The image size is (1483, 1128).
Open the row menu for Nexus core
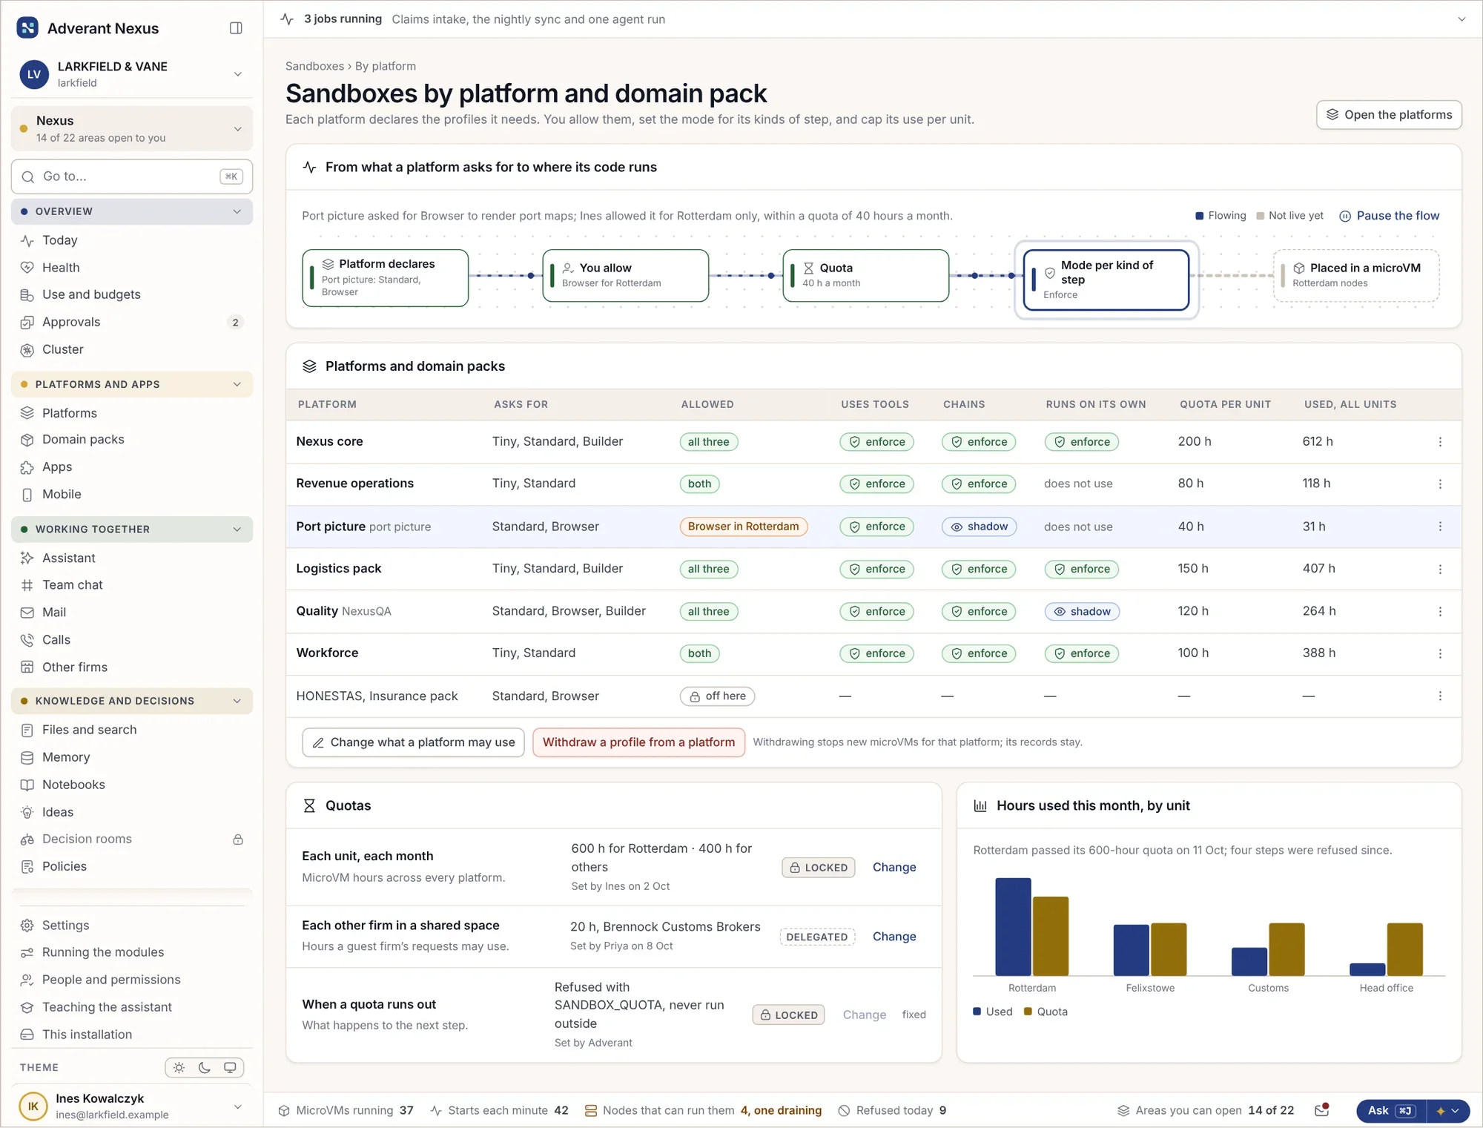[x=1440, y=442]
